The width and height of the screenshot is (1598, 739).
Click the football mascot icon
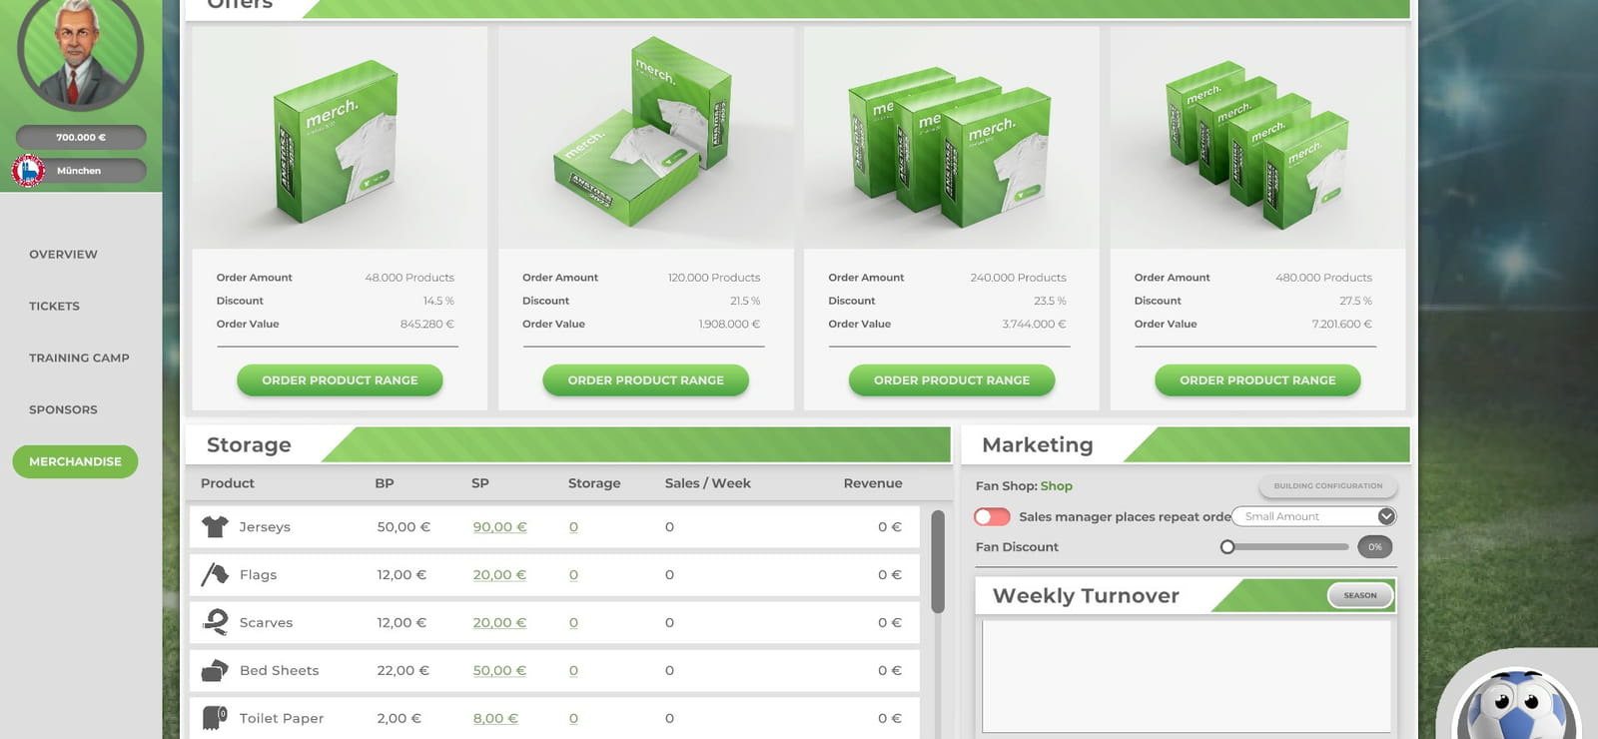point(1516,707)
